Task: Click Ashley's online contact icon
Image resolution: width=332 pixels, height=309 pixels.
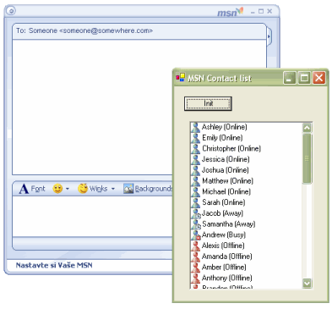Action: (x=195, y=127)
